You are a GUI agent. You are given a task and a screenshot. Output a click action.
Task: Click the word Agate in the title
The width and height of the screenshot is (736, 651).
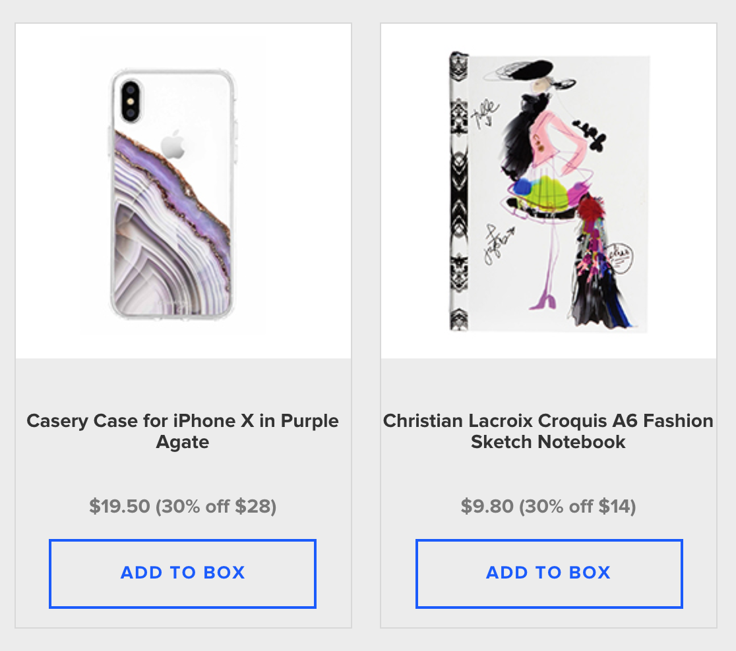click(x=183, y=442)
